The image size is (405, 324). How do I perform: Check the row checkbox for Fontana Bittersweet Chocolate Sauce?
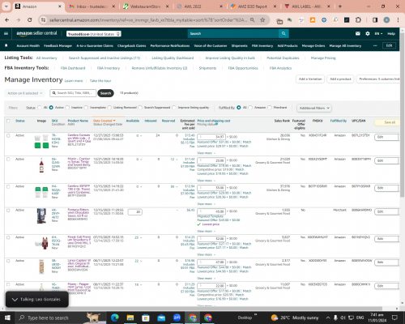click(x=8, y=210)
